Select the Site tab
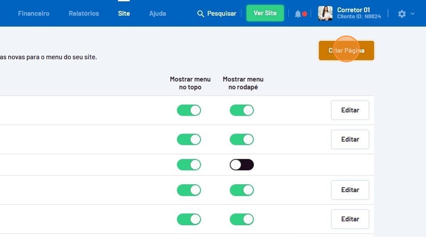 (124, 14)
